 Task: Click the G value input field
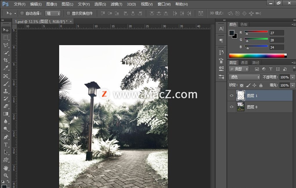277,40
